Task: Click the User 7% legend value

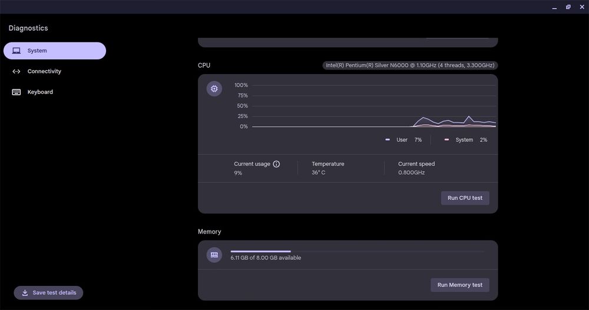Action: click(418, 139)
